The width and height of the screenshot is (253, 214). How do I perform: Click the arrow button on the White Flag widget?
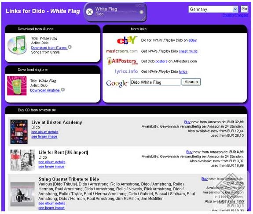(x=141, y=12)
